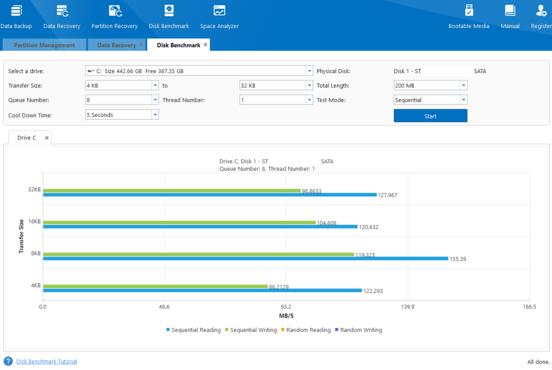The width and height of the screenshot is (552, 370).
Task: Open the 32 KB transfer size dropdown
Action: pyautogui.click(x=309, y=86)
